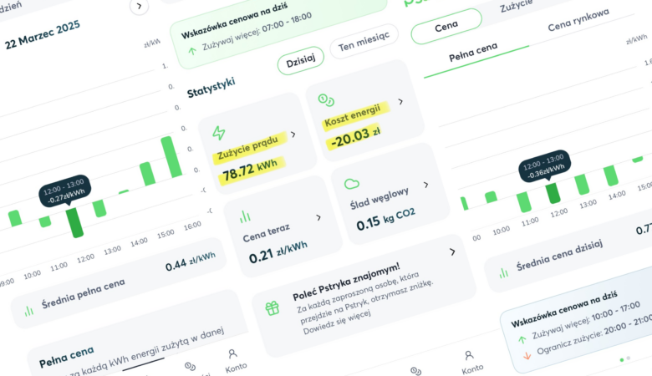Select the 11:00 bar in left chart

(x=45, y=221)
